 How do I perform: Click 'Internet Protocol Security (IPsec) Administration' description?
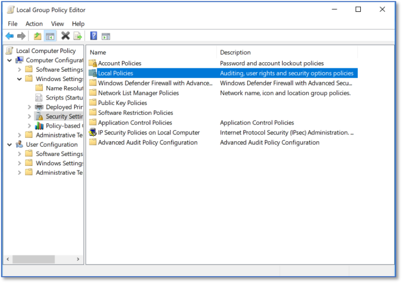(287, 132)
